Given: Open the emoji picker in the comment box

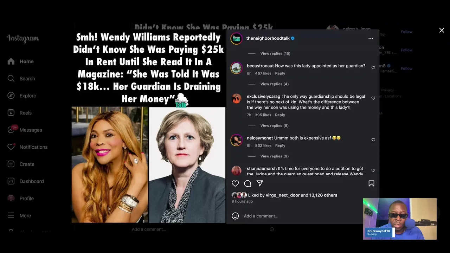Looking at the screenshot, I should pos(235,216).
